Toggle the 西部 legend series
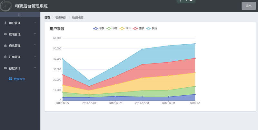258x130 pixels. tap(138, 29)
